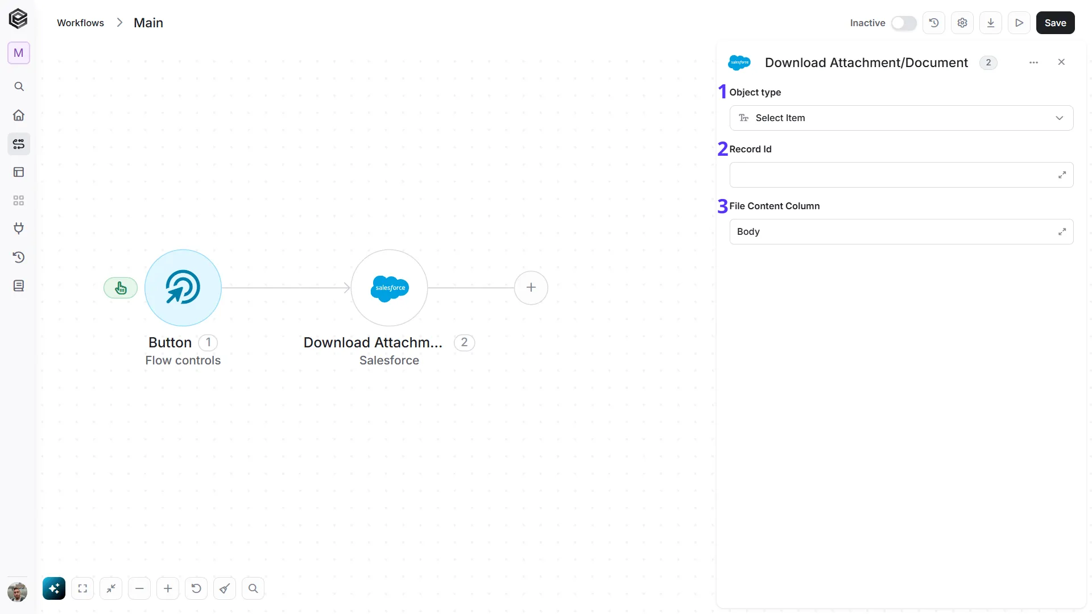Open the Object type Select Item dropdown
Image resolution: width=1092 pixels, height=614 pixels.
click(901, 118)
